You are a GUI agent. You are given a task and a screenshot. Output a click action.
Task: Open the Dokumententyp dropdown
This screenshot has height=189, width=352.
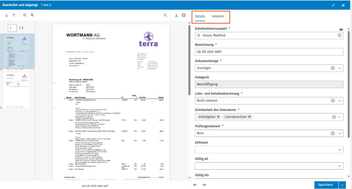click(x=339, y=68)
